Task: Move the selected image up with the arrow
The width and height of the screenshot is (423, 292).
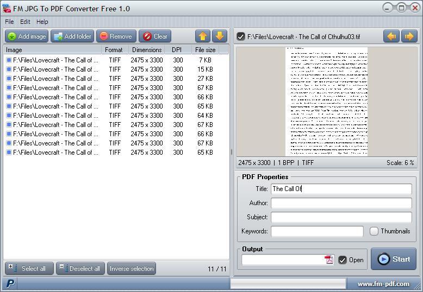Action: coord(203,36)
